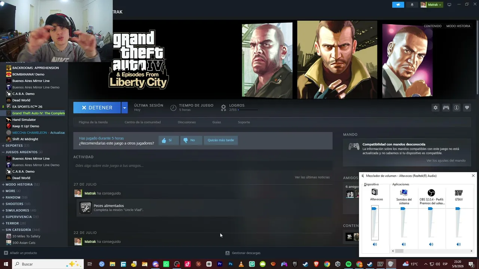Go to Discusiones tab
This screenshot has width=479, height=269.
click(x=187, y=122)
